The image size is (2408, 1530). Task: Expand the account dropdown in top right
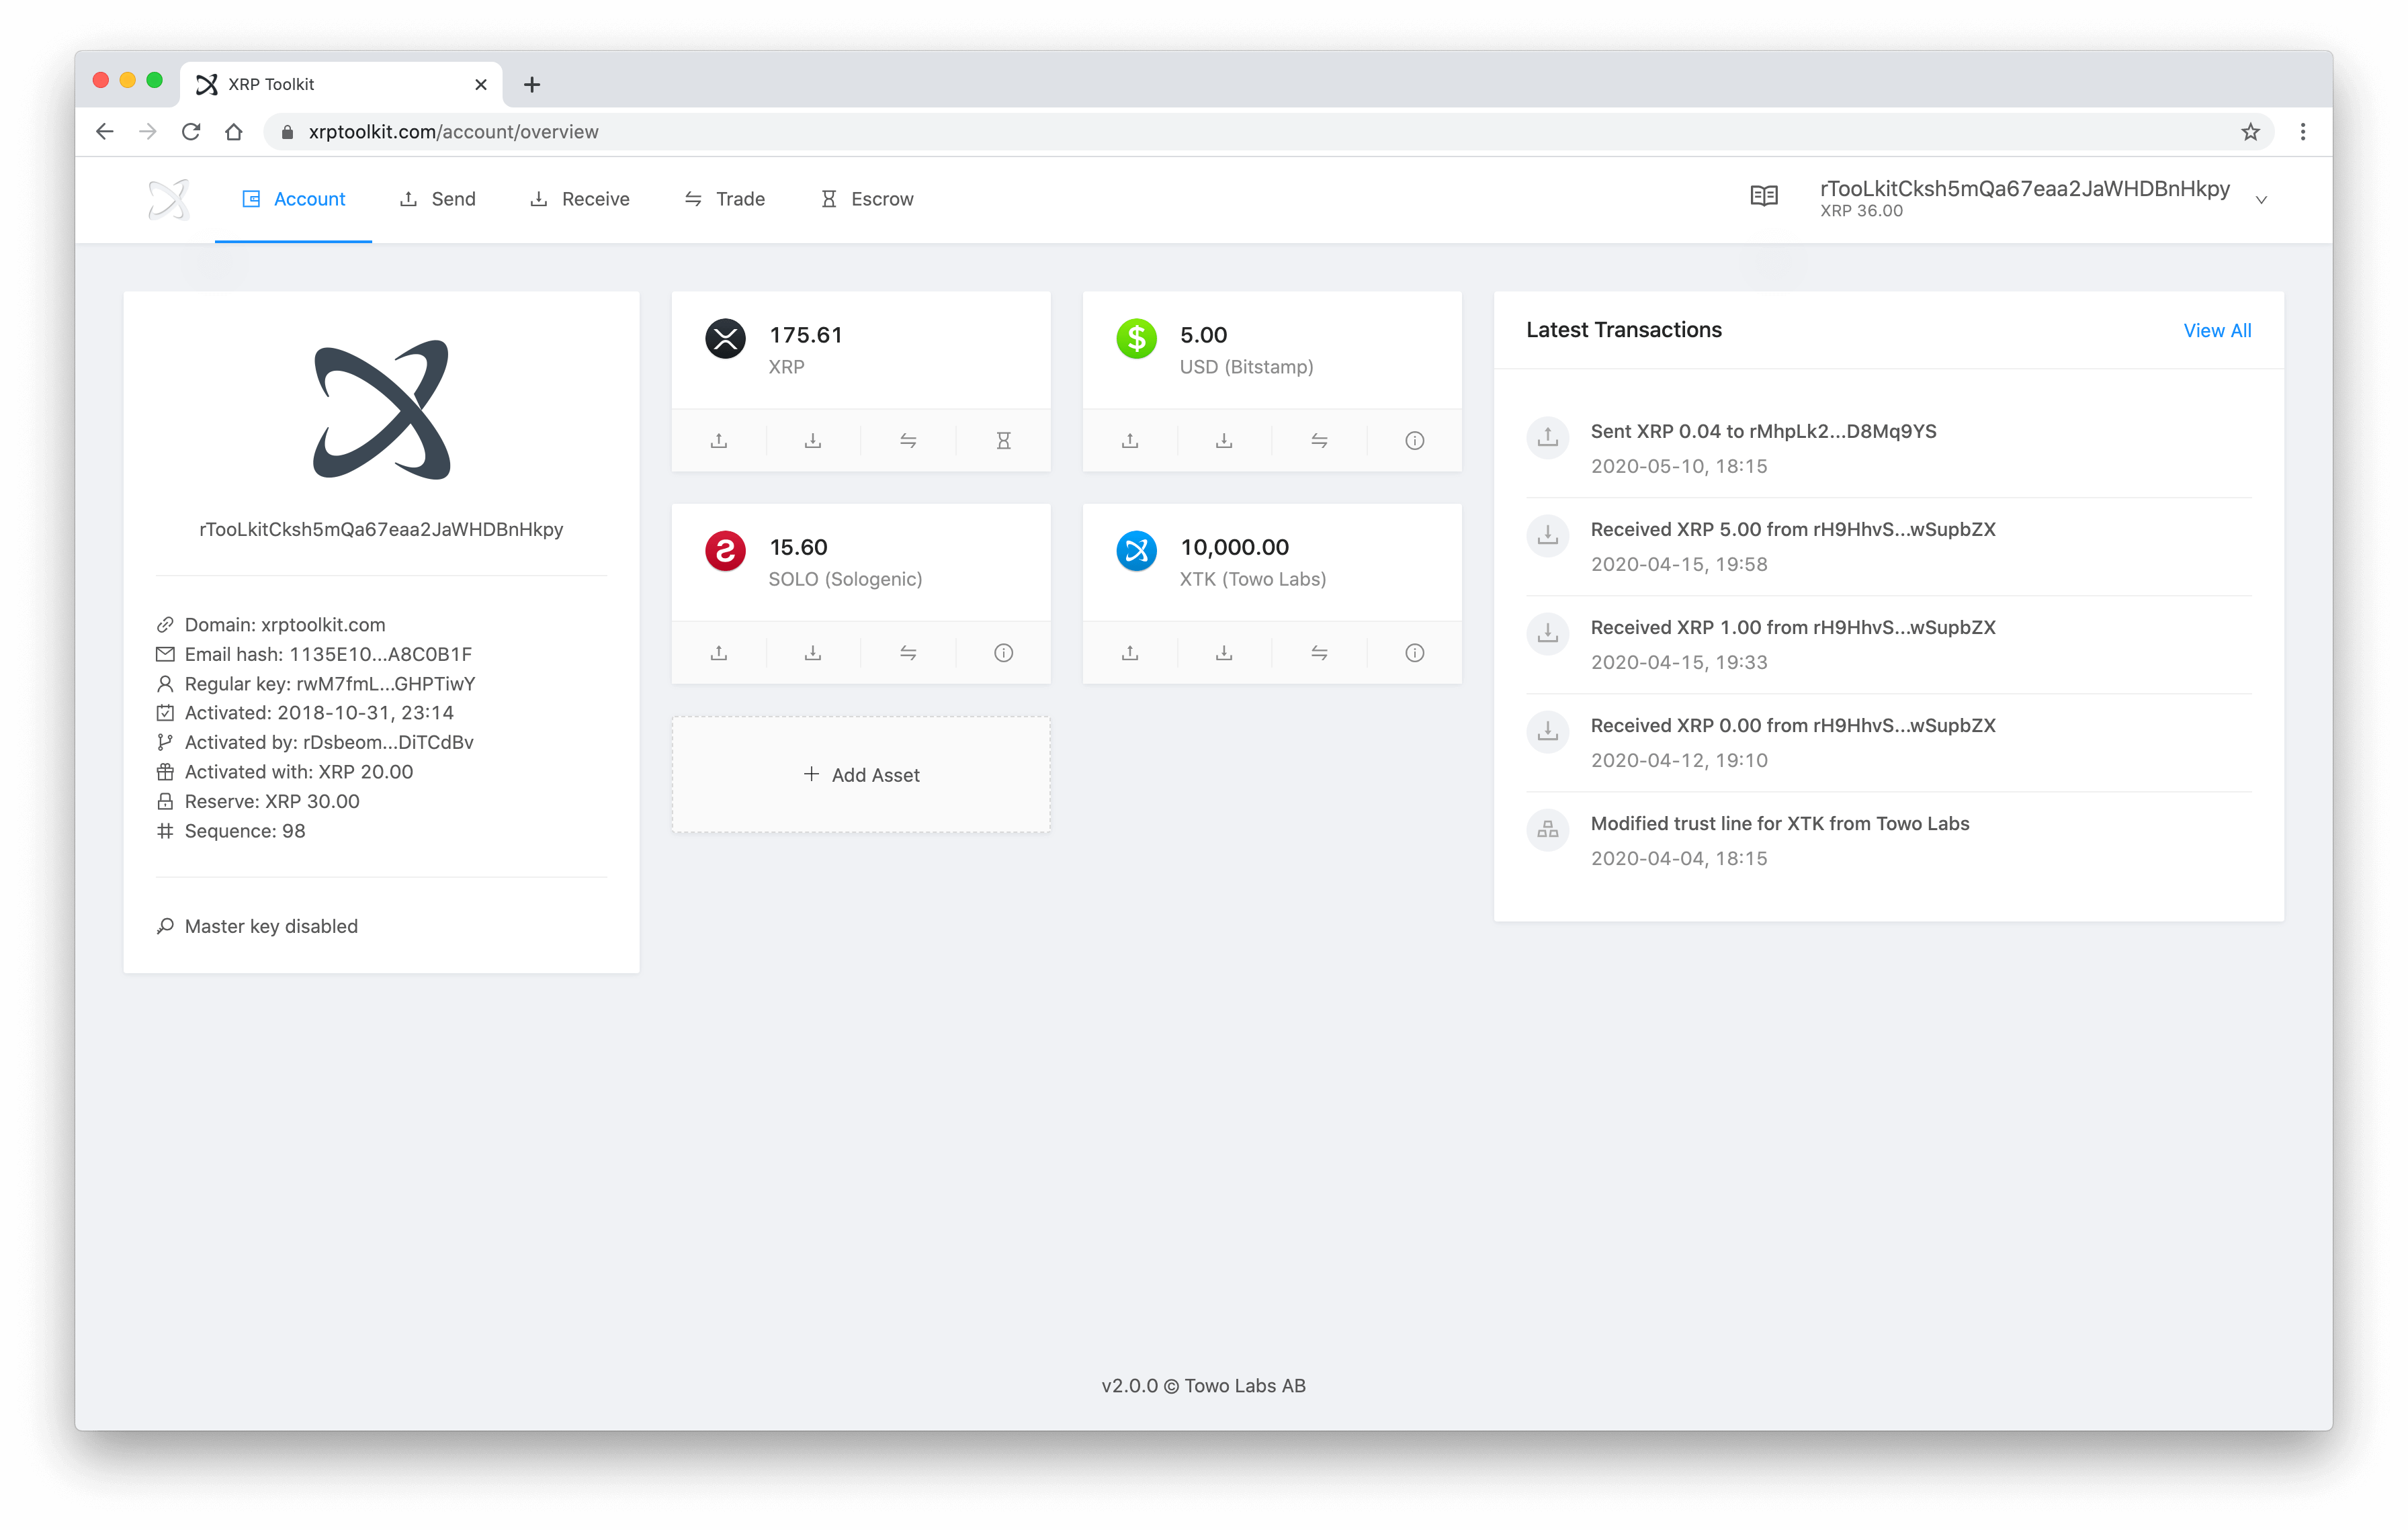click(2264, 197)
